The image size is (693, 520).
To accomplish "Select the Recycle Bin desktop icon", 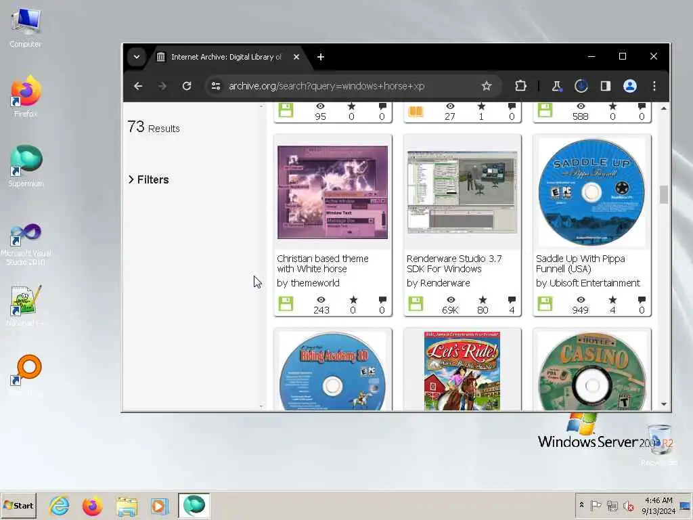I will coord(659,443).
